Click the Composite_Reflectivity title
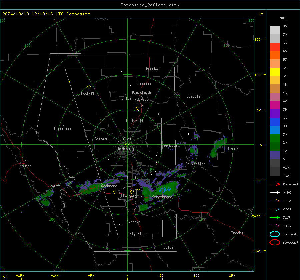 click(x=150, y=5)
